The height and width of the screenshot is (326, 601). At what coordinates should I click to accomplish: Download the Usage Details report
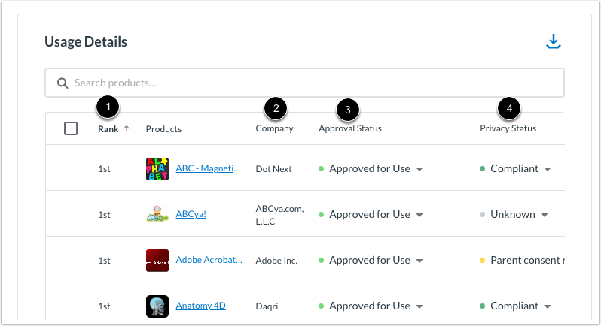click(553, 41)
